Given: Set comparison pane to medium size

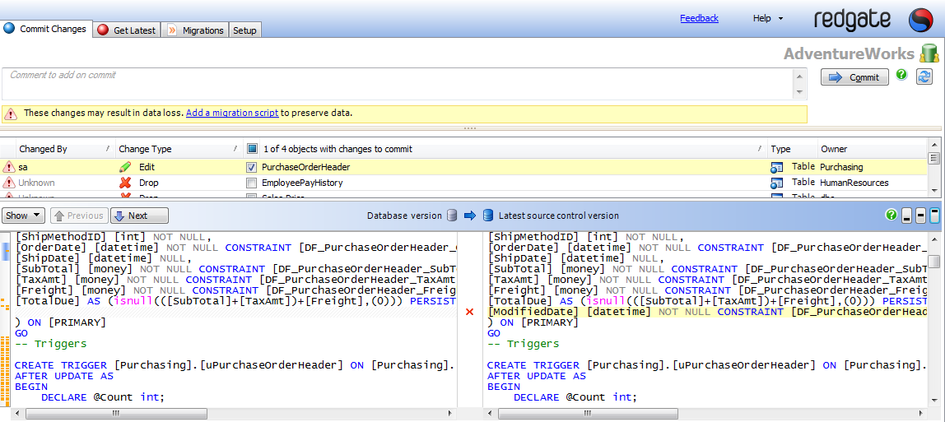Looking at the screenshot, I should [920, 216].
